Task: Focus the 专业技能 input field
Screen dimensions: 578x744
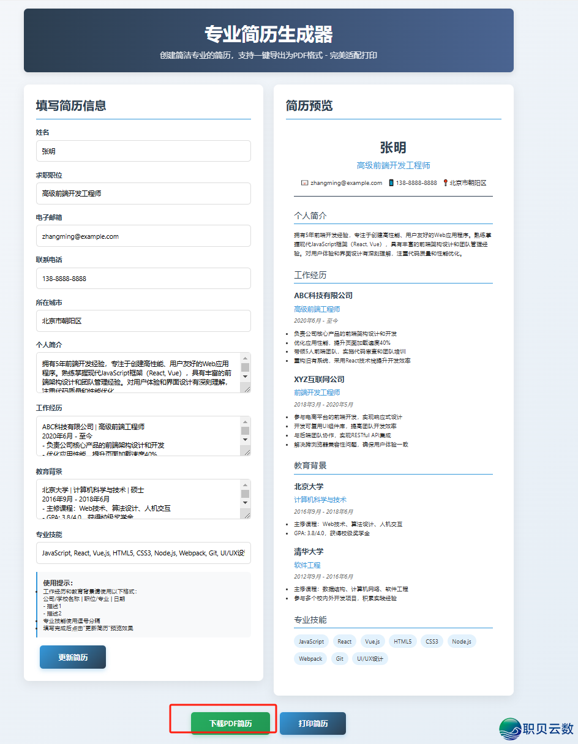Action: coord(143,553)
